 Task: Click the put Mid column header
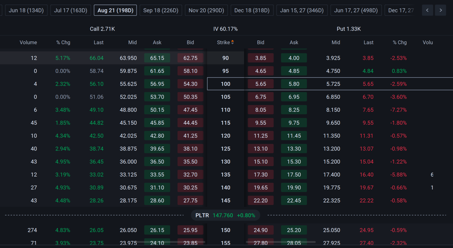coord(336,42)
